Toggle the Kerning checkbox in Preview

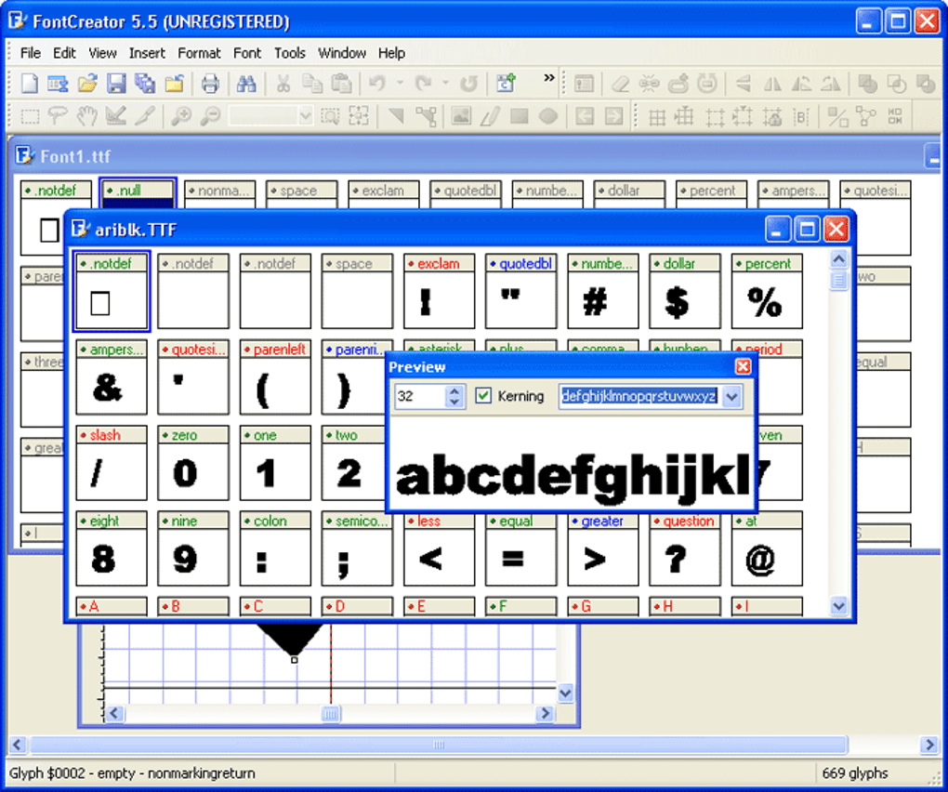pos(483,396)
